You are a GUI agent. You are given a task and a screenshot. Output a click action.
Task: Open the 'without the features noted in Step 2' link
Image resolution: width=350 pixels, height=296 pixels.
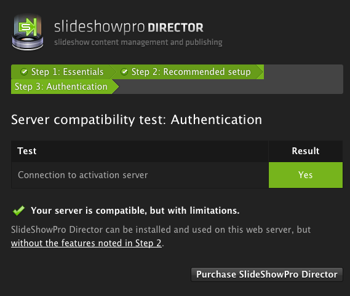[86, 243]
